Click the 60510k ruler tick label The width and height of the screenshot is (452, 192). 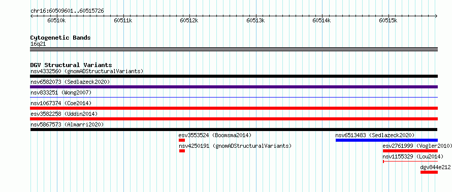[x=57, y=20]
